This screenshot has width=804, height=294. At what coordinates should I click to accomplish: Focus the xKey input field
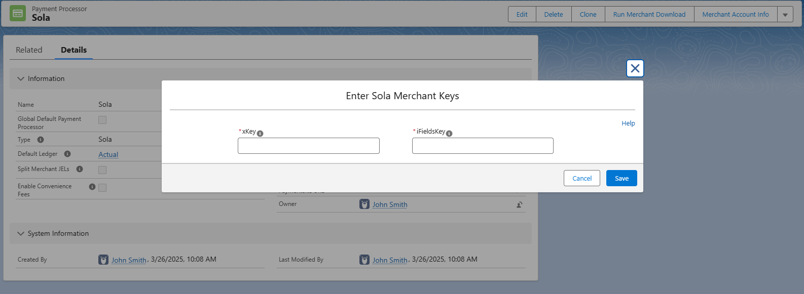pyautogui.click(x=309, y=146)
